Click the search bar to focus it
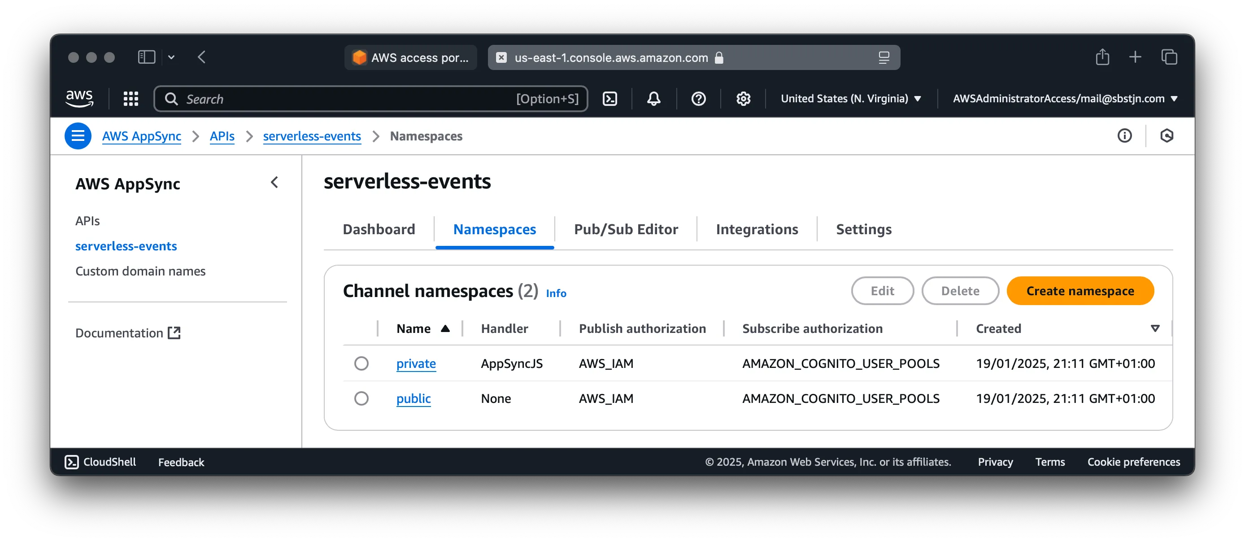 338,99
